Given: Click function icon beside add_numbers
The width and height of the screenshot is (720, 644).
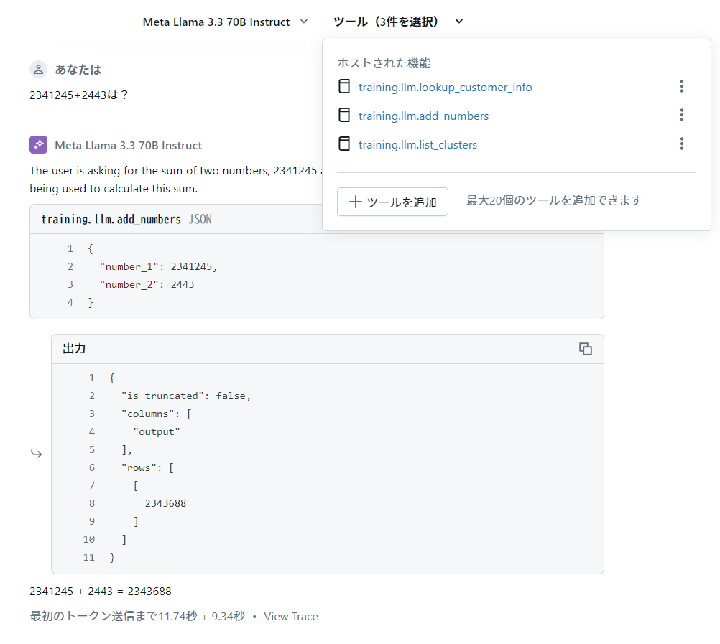Looking at the screenshot, I should 344,115.
